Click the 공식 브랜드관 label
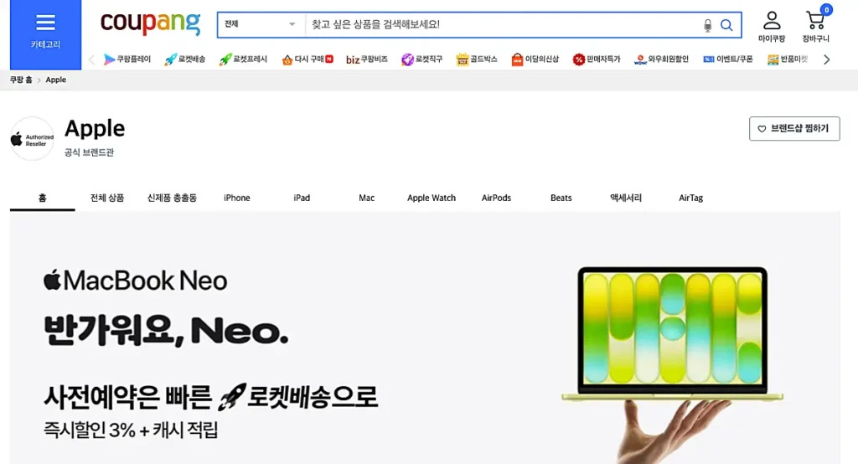 (x=89, y=152)
